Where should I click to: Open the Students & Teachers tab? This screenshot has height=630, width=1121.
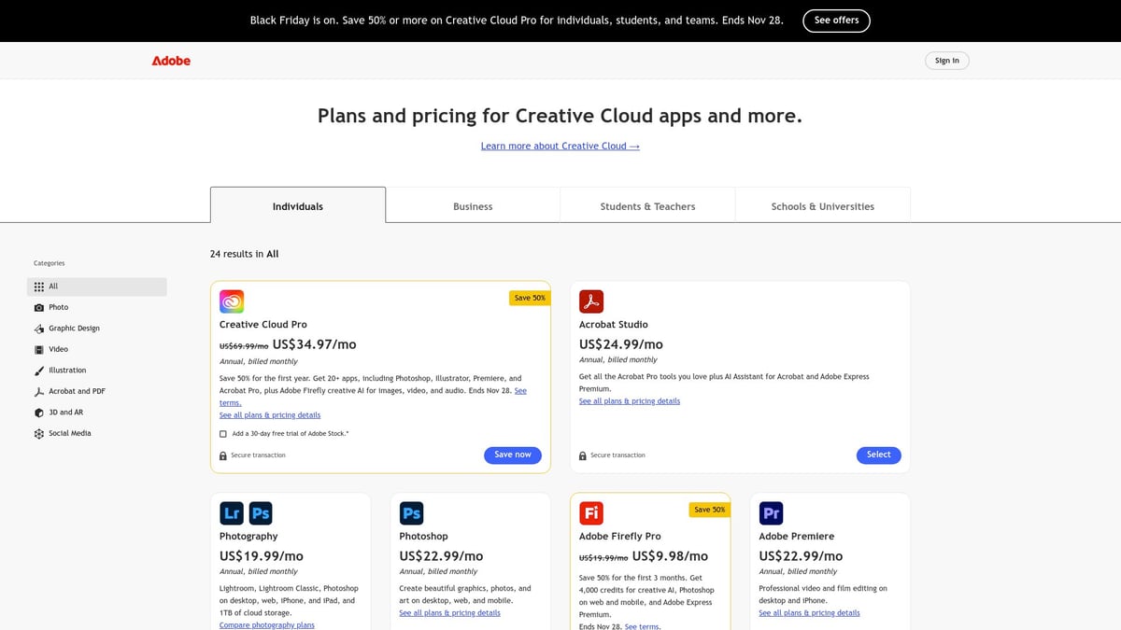(x=646, y=205)
